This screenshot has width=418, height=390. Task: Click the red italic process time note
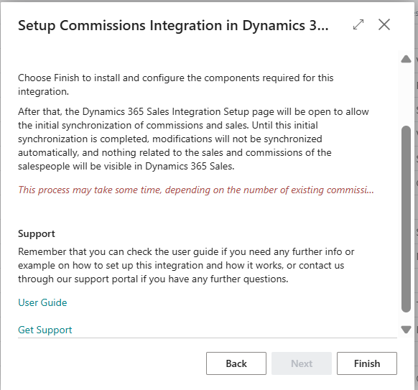[x=196, y=190]
